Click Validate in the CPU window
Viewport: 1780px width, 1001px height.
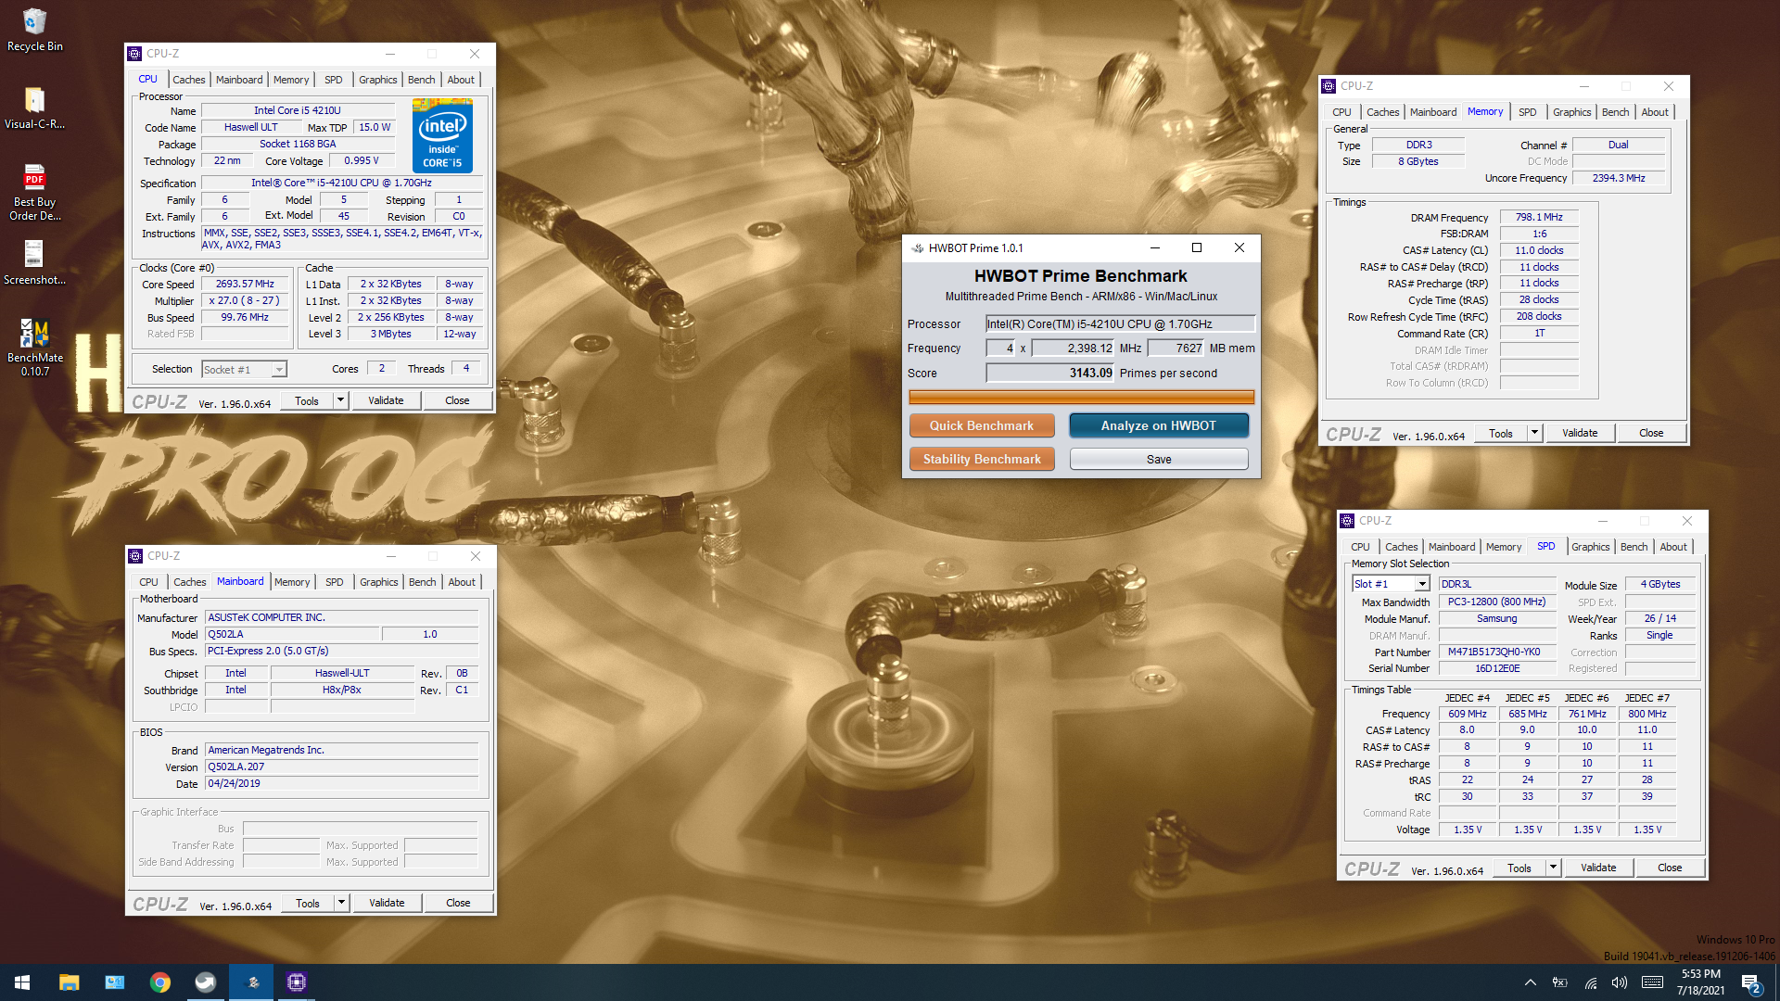pyautogui.click(x=386, y=400)
